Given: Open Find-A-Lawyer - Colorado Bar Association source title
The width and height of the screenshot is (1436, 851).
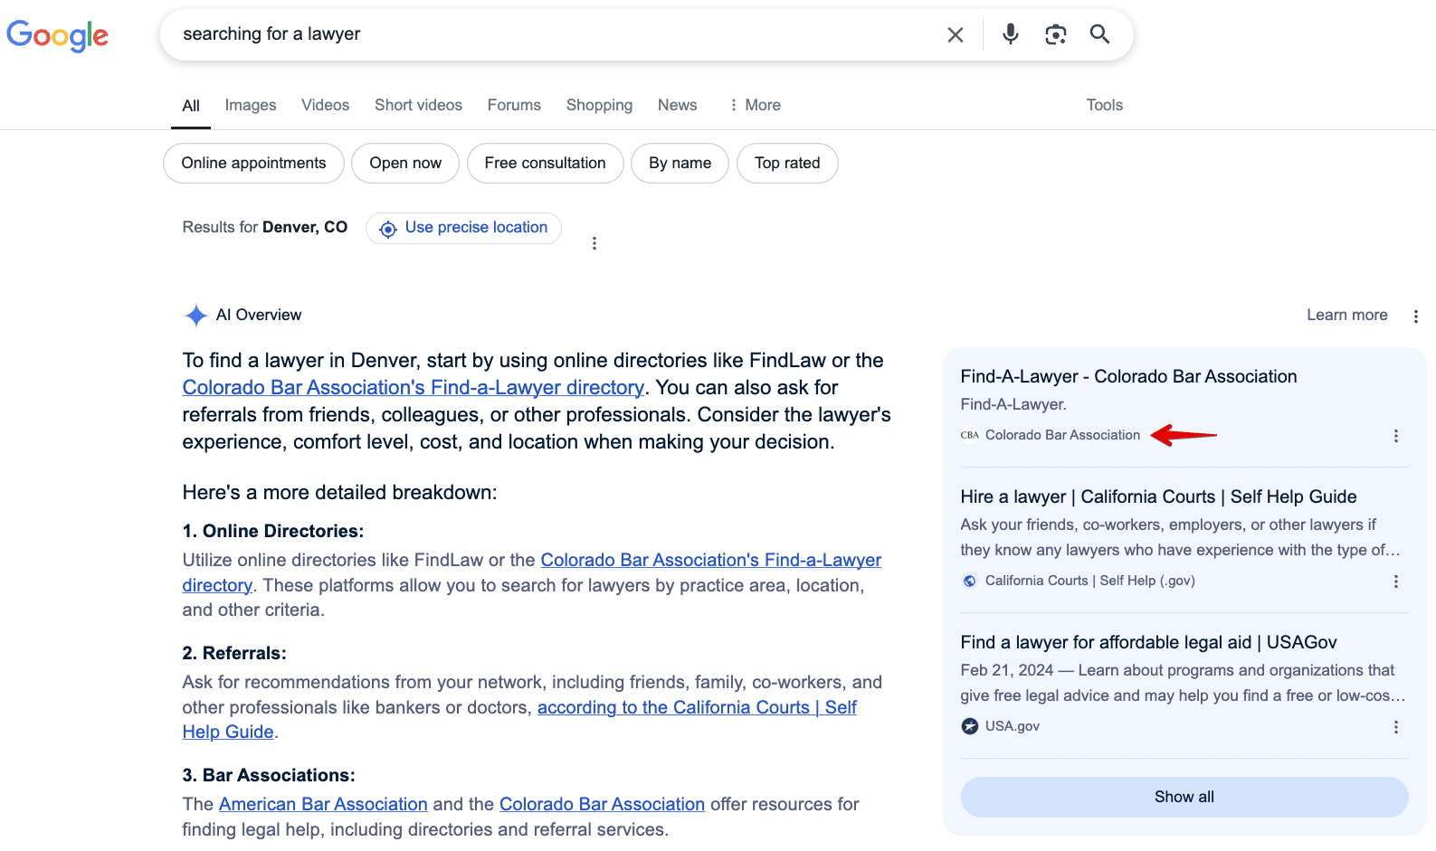Looking at the screenshot, I should 1128,376.
